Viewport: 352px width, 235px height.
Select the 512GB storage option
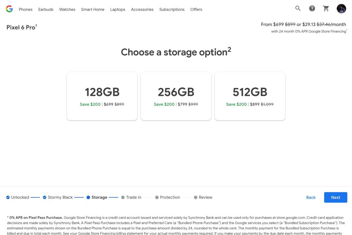tap(250, 96)
